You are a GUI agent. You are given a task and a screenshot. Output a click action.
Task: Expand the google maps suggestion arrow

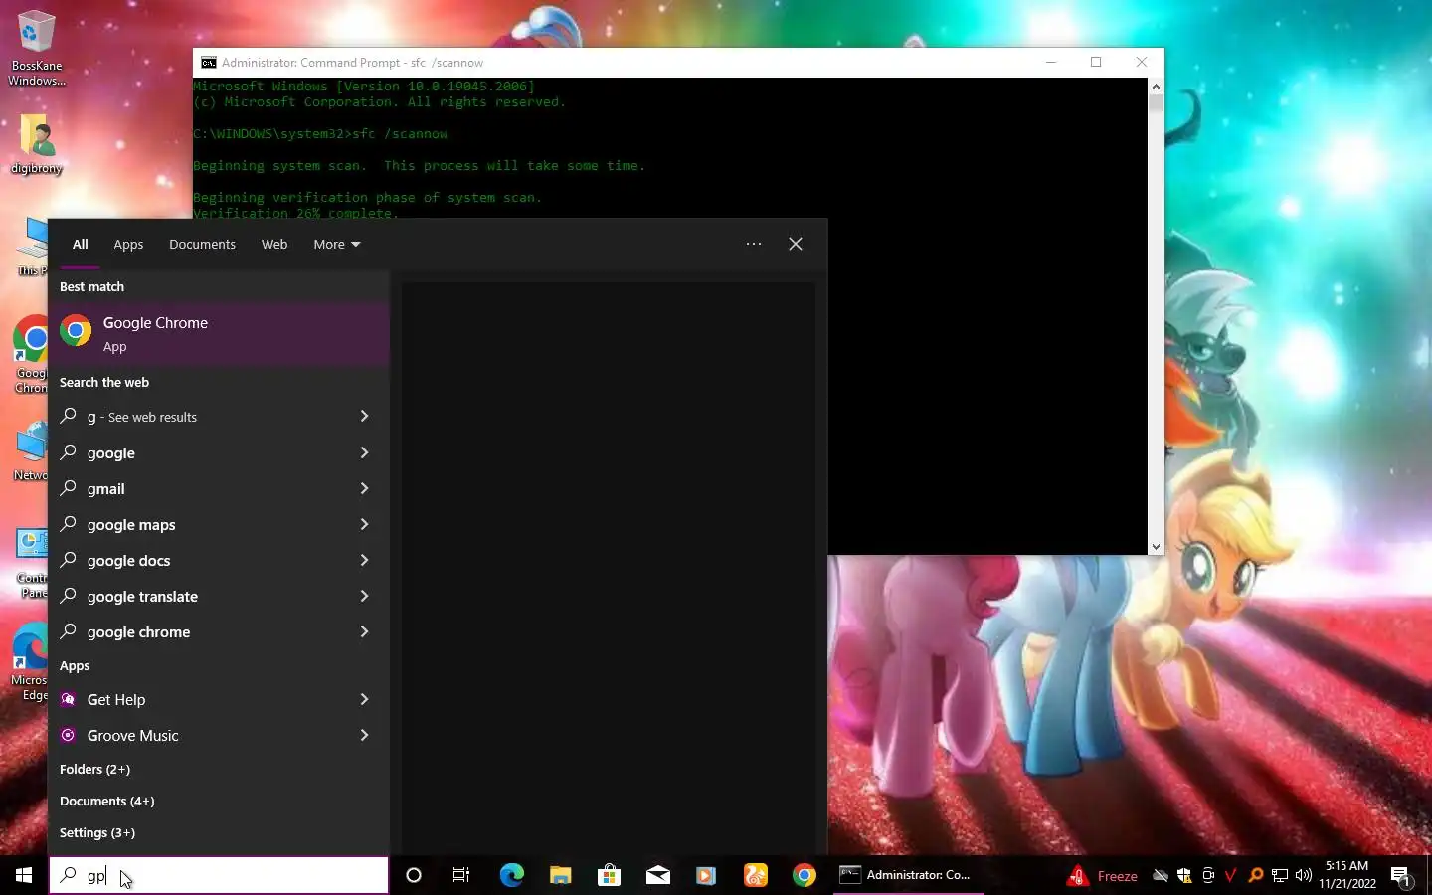click(364, 524)
